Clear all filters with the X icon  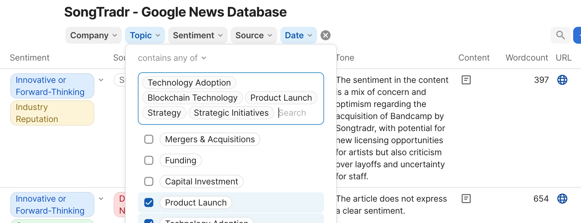point(325,35)
